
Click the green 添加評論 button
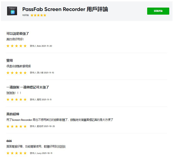click(158, 11)
